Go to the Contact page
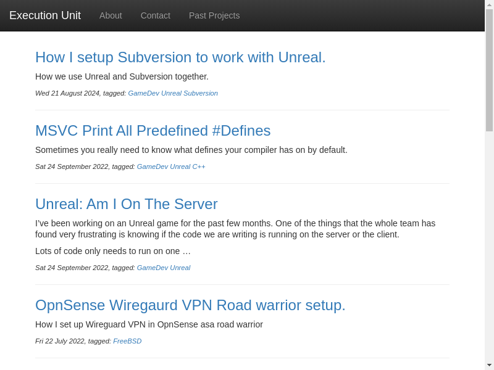Screen dimensions: 494x370 click(155, 15)
